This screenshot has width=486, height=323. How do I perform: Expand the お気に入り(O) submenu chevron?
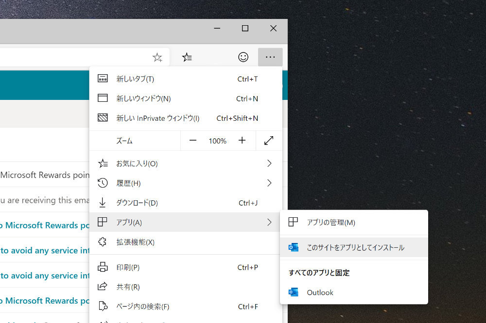coord(269,163)
